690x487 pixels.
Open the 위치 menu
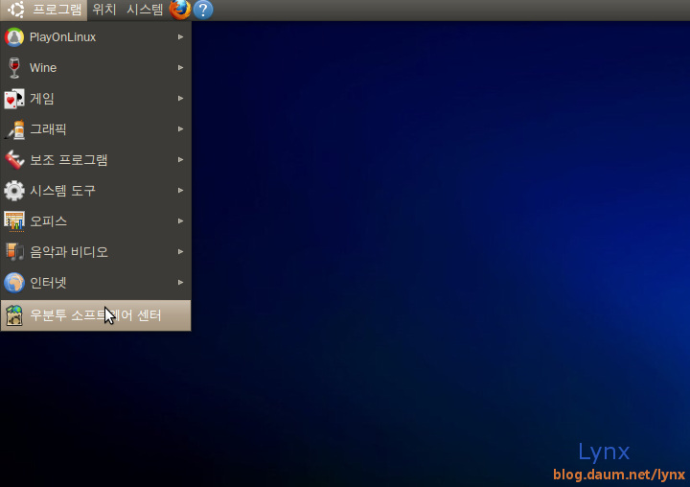[x=104, y=10]
